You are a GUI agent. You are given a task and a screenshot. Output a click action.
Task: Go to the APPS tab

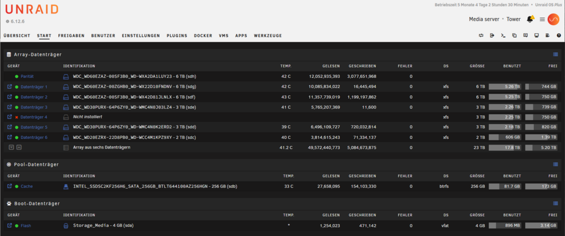[x=241, y=36]
